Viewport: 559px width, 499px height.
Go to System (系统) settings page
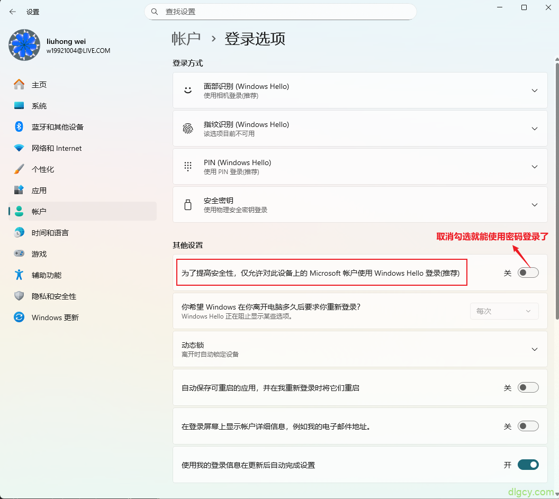tap(39, 106)
